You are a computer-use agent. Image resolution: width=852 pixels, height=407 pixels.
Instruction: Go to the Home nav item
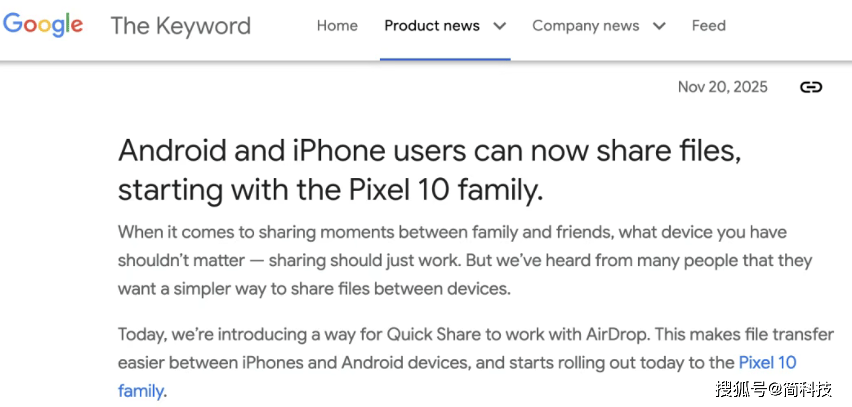tap(337, 26)
